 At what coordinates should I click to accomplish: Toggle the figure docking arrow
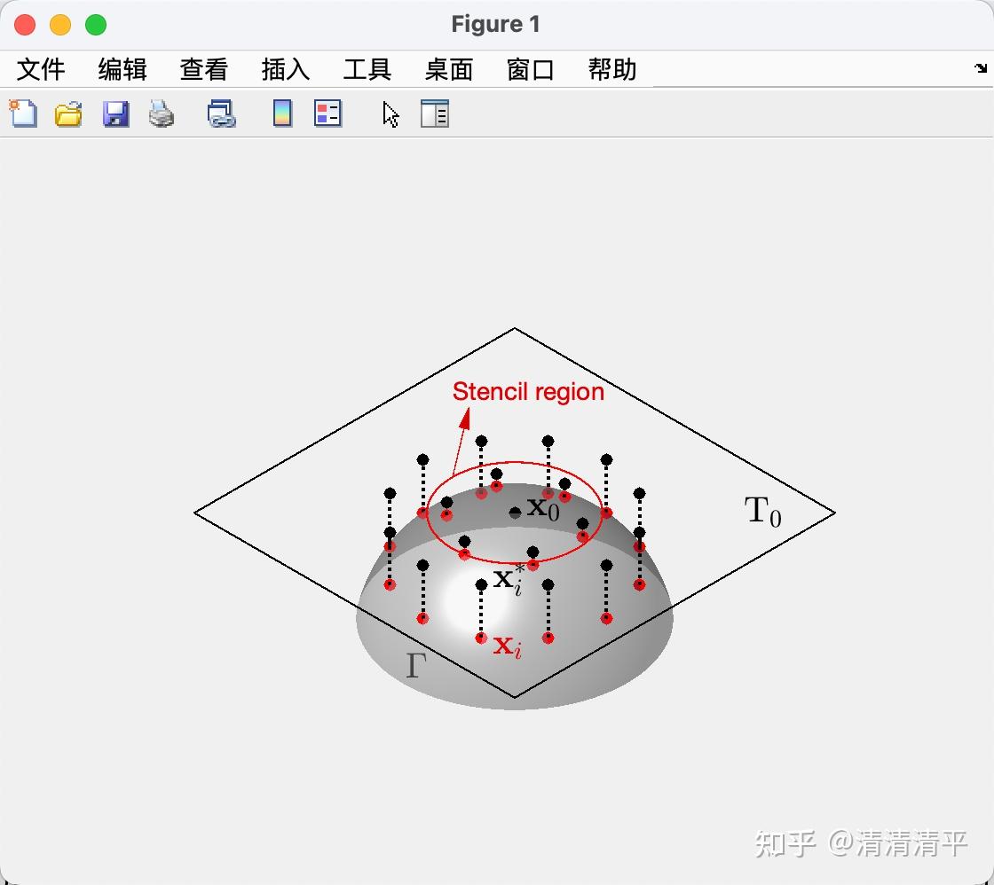[x=981, y=68]
